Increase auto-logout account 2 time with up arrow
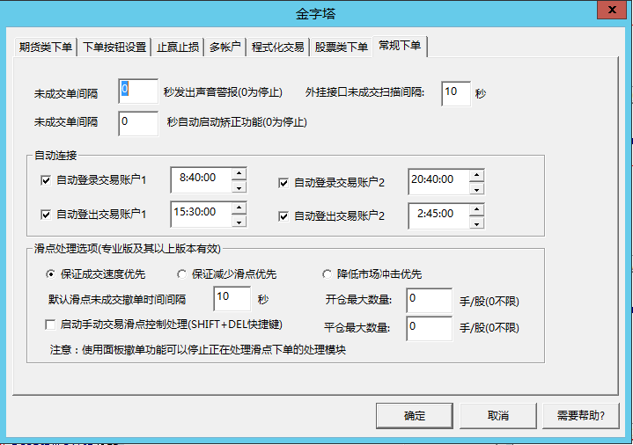Viewport: 633px width, 445px height. (x=476, y=208)
